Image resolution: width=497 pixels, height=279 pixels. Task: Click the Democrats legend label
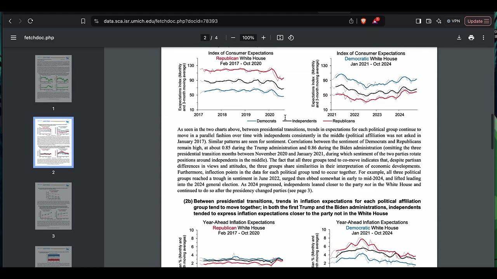point(266,121)
